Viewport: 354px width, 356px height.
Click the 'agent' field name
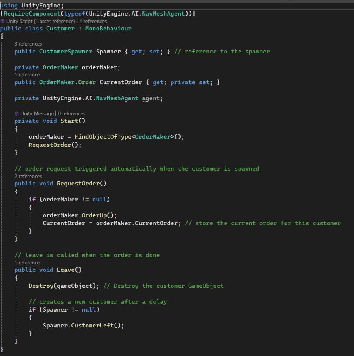tap(151, 98)
